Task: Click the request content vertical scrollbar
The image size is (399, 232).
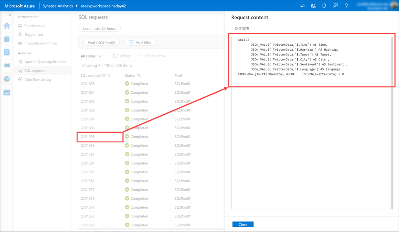Action: tap(391, 123)
